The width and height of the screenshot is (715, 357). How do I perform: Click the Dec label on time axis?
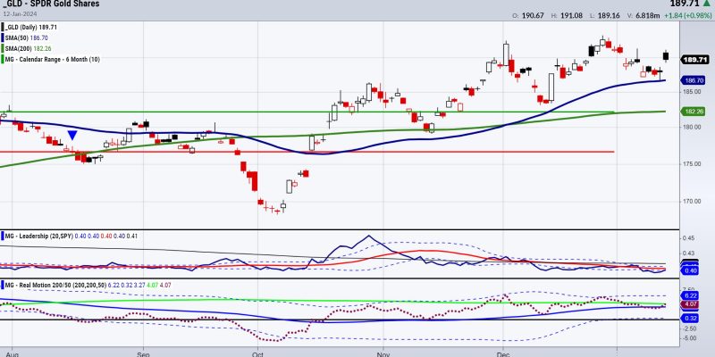[503, 353]
